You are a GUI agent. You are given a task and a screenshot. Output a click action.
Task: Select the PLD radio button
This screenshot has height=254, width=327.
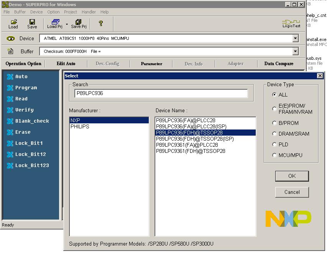pyautogui.click(x=274, y=144)
